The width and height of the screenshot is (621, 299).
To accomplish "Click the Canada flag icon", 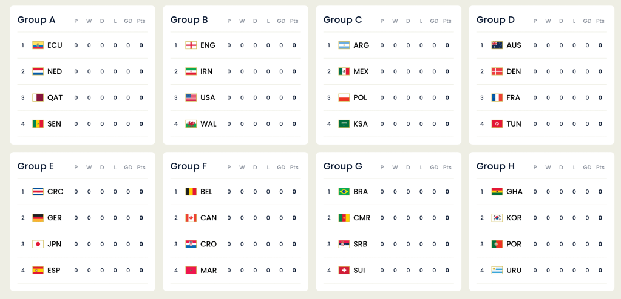I will pos(191,218).
